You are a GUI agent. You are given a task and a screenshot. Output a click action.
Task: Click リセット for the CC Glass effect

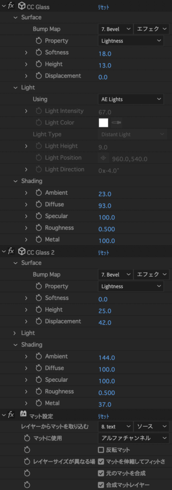click(104, 7)
